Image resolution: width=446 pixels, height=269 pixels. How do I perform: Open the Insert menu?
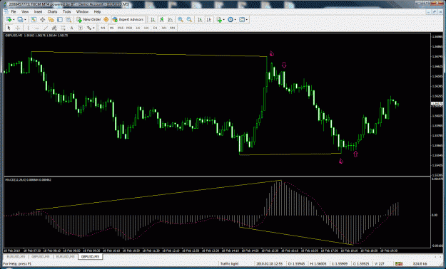point(38,11)
